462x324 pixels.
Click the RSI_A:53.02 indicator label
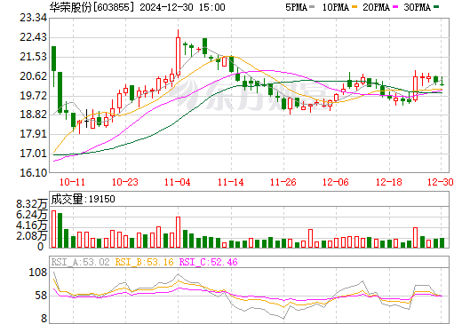coord(80,262)
